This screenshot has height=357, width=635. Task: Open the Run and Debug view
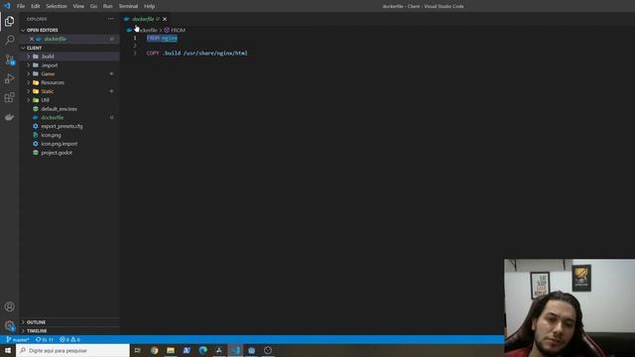[9, 78]
